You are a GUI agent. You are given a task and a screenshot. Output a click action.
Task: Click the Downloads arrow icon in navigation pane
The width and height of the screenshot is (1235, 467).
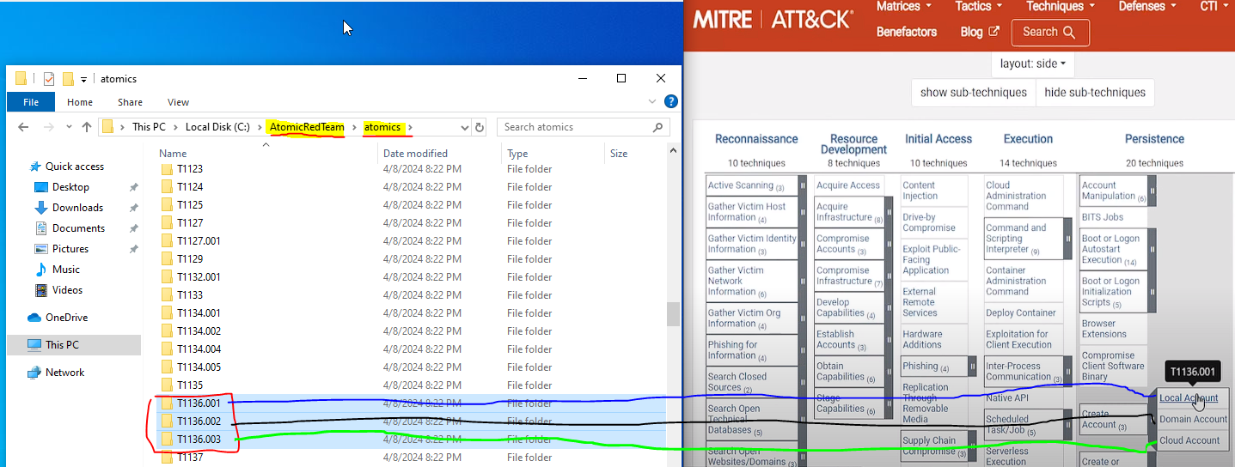tap(40, 208)
